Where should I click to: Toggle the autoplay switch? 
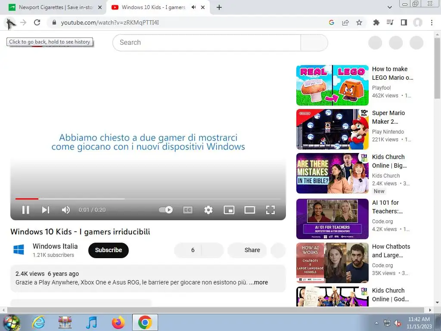[x=166, y=210]
